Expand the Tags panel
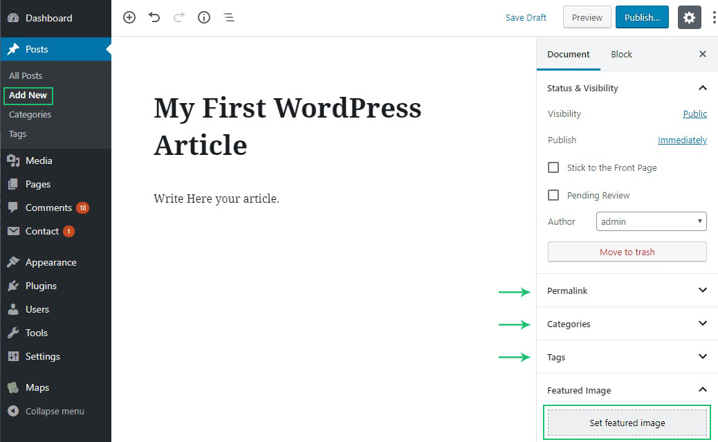718x442 pixels. [627, 357]
